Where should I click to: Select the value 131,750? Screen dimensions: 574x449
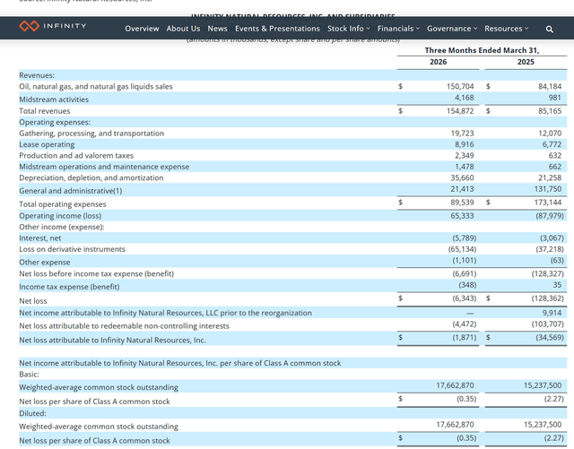tap(548, 189)
